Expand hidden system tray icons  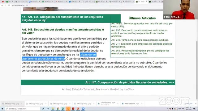(168, 109)
